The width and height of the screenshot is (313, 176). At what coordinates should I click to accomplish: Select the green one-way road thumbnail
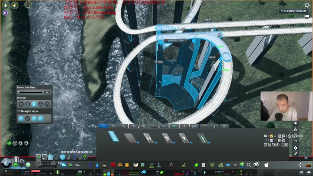click(203, 138)
